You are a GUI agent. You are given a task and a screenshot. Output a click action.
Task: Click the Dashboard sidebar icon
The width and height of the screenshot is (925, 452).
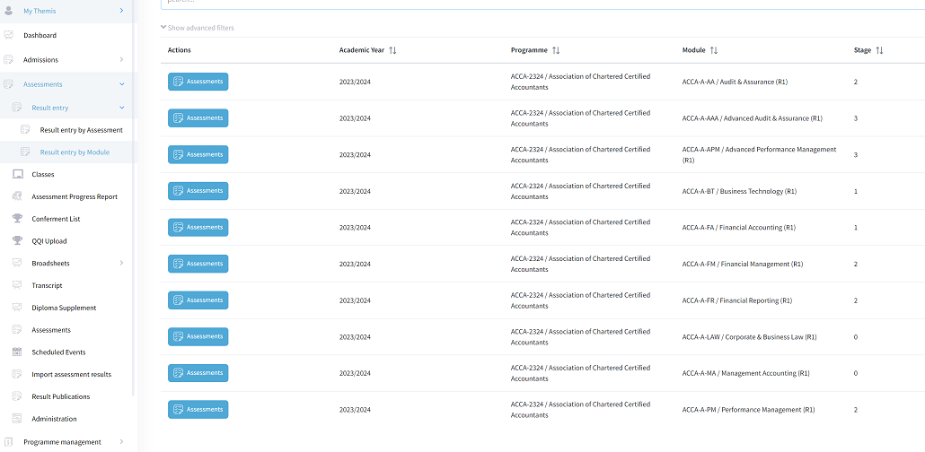coord(8,35)
